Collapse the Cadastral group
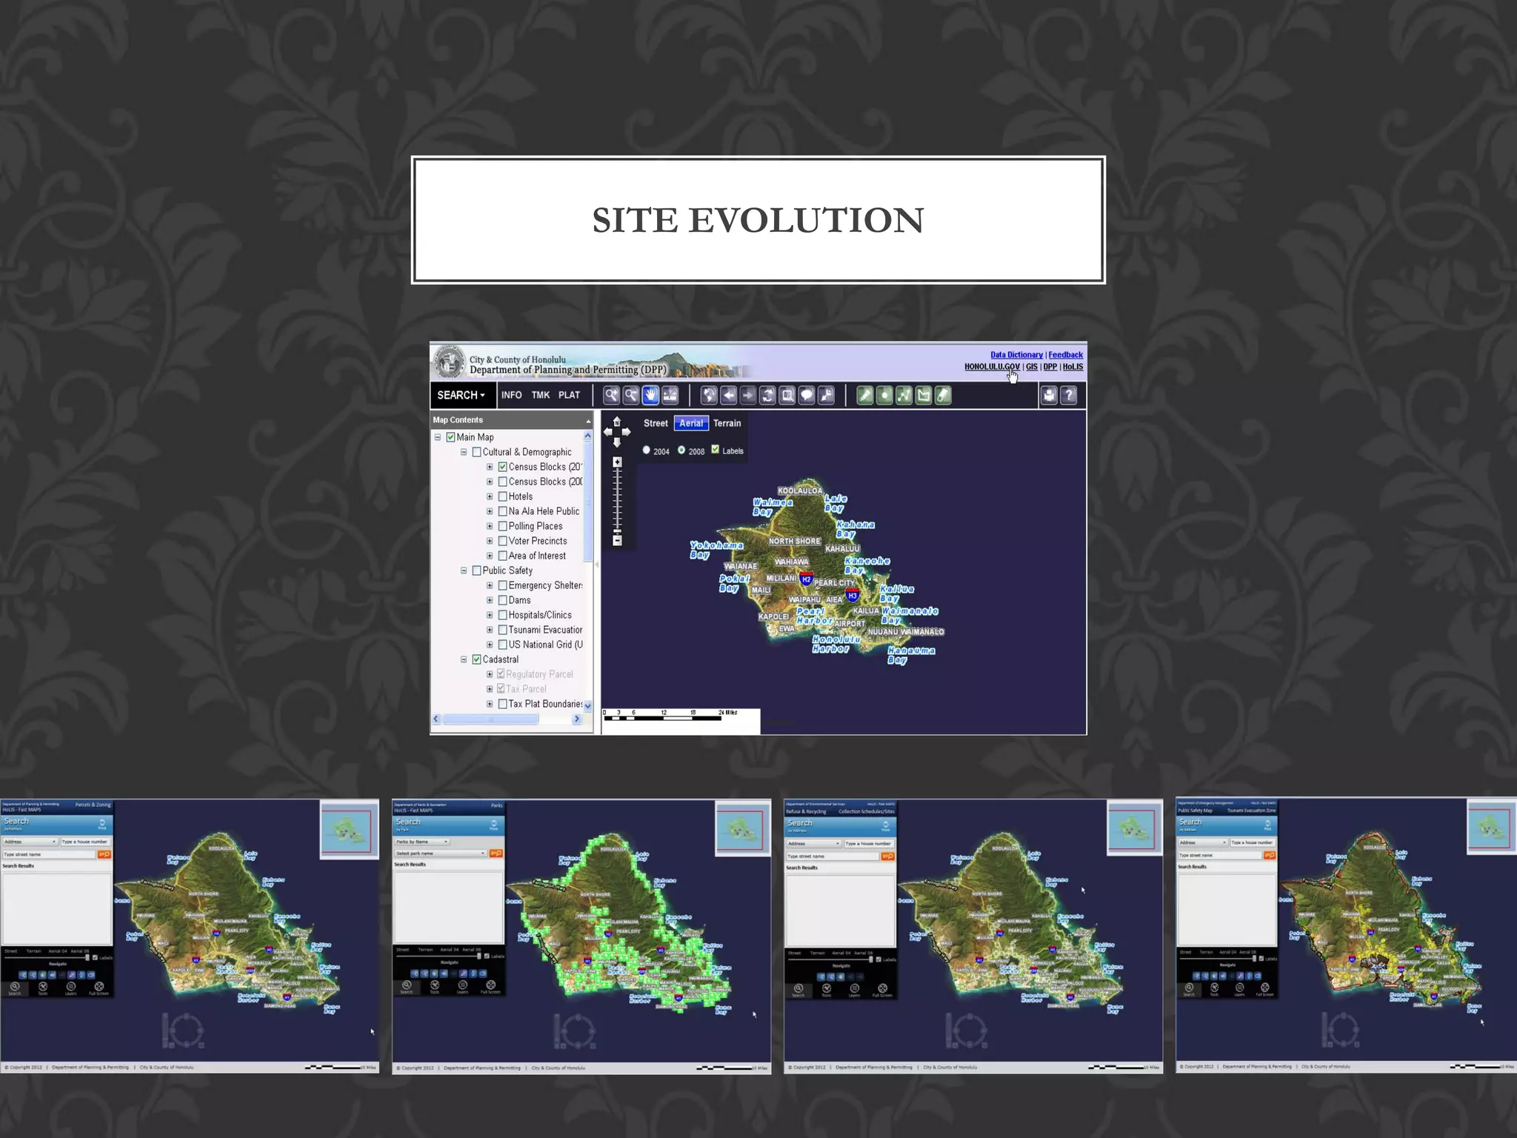Viewport: 1517px width, 1138px height. (464, 659)
